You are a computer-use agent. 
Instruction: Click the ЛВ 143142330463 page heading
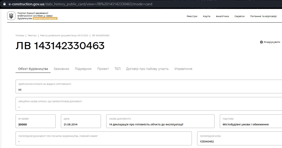pyautogui.click(x=60, y=45)
